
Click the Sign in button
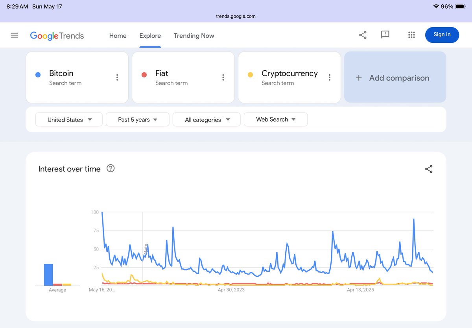coord(442,35)
